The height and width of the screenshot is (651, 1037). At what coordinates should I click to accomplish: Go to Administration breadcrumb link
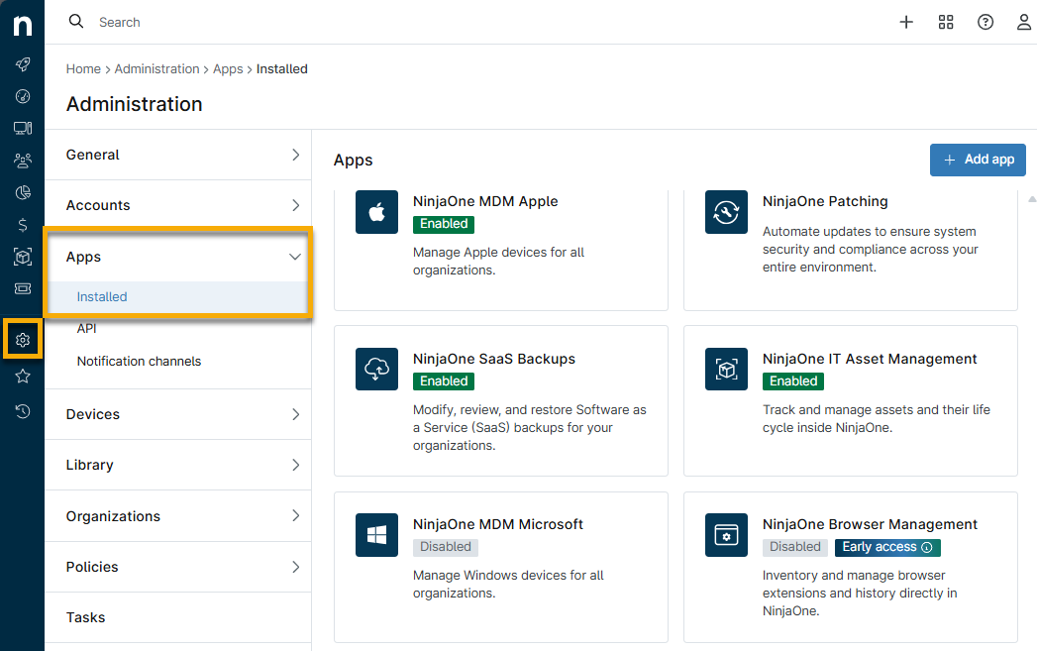click(156, 68)
